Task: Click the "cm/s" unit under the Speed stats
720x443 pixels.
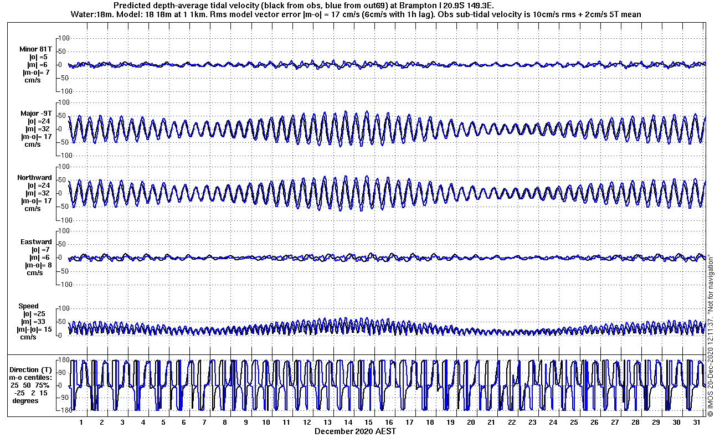Action: 29,337
